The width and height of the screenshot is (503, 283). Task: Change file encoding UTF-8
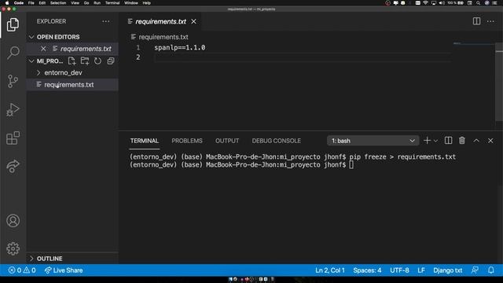399,270
